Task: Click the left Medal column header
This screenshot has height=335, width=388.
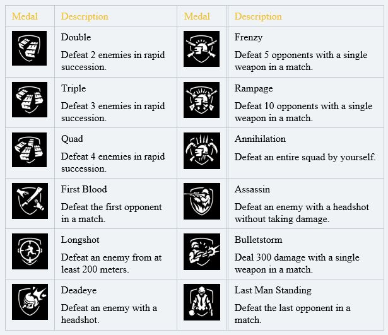Action: click(x=25, y=16)
